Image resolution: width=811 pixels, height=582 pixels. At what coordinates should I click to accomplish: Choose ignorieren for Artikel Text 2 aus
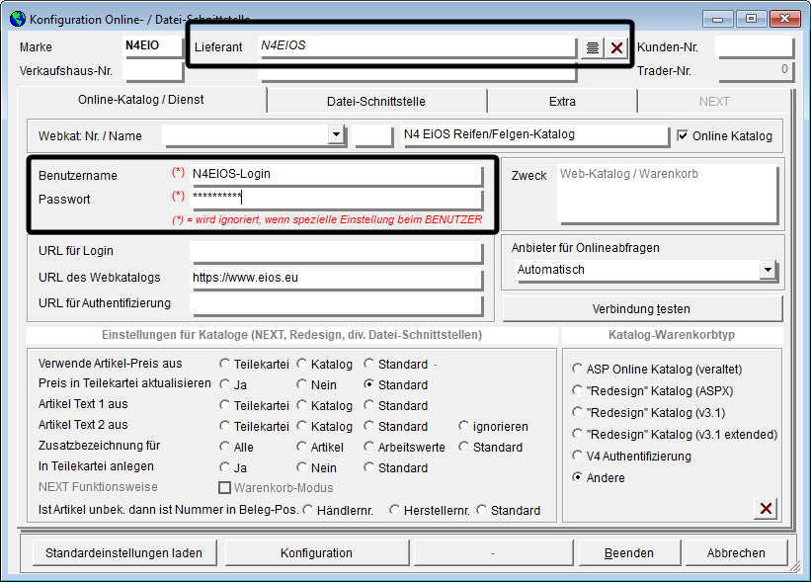pos(463,426)
